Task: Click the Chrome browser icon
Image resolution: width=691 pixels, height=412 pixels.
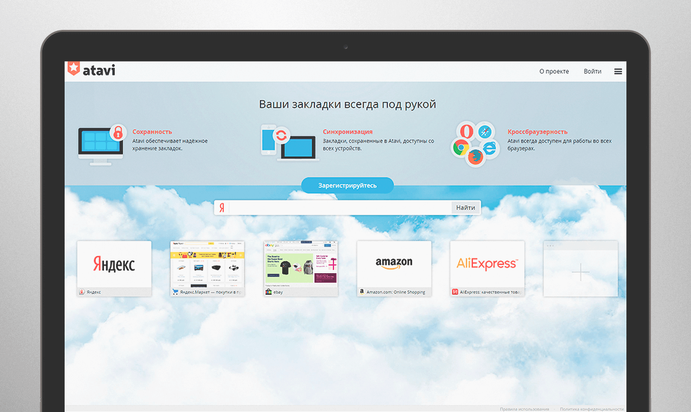Action: pos(460,148)
